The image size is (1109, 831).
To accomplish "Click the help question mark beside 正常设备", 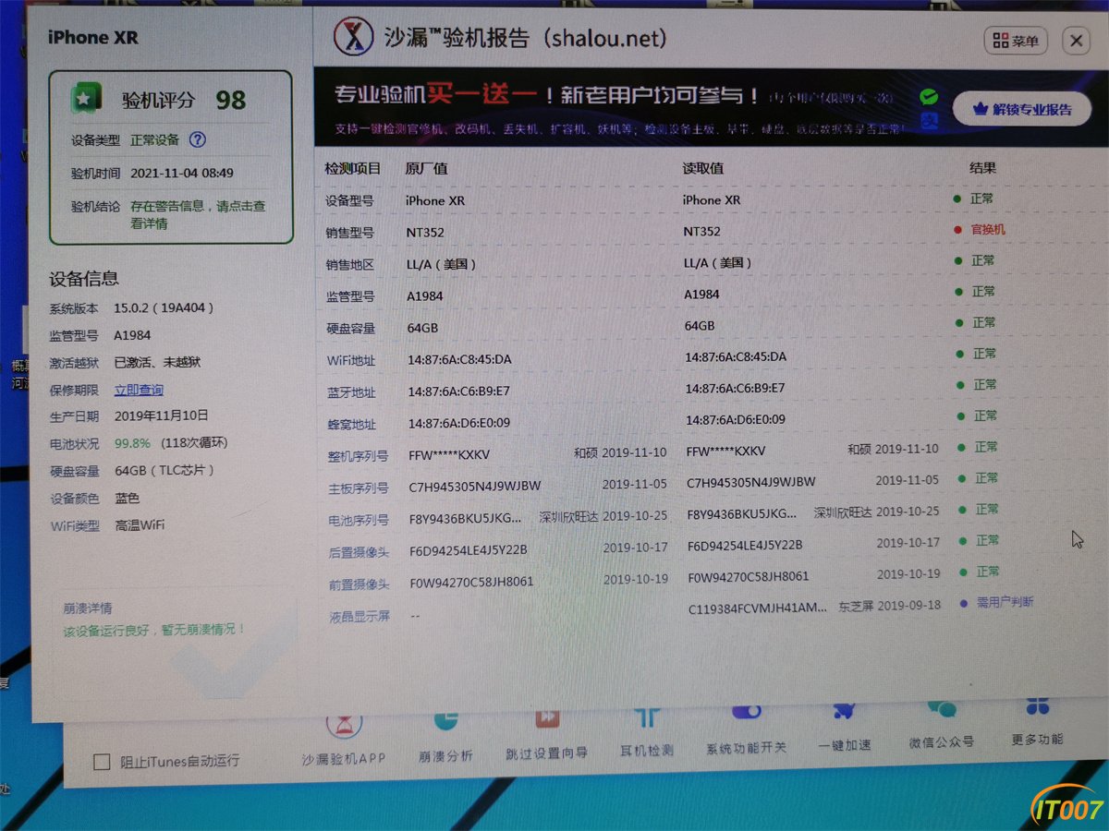I will [197, 140].
